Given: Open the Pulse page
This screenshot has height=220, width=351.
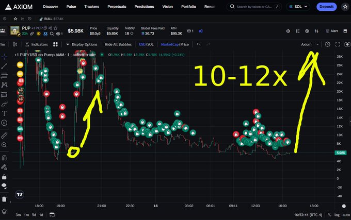Looking at the screenshot, I should pyautogui.click(x=71, y=7).
